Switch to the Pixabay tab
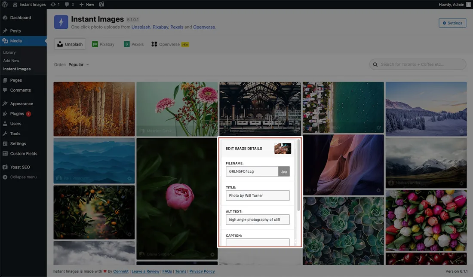473x277 pixels. pos(103,44)
